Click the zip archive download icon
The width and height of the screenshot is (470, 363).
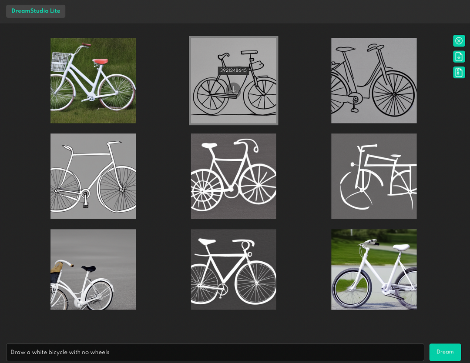[x=459, y=73]
